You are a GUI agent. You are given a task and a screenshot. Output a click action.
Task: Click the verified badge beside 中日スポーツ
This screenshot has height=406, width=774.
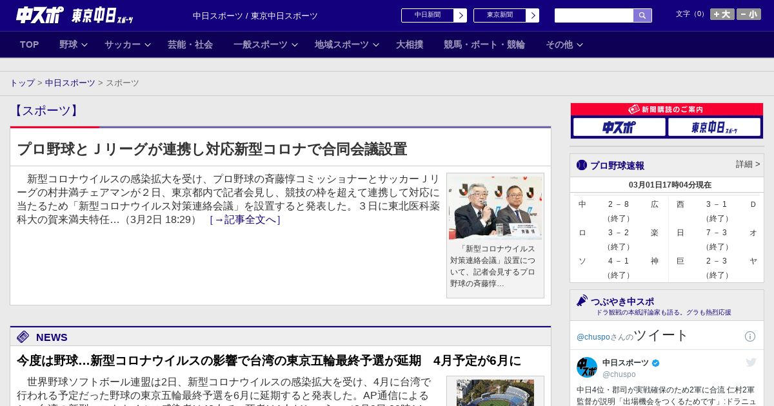656,363
